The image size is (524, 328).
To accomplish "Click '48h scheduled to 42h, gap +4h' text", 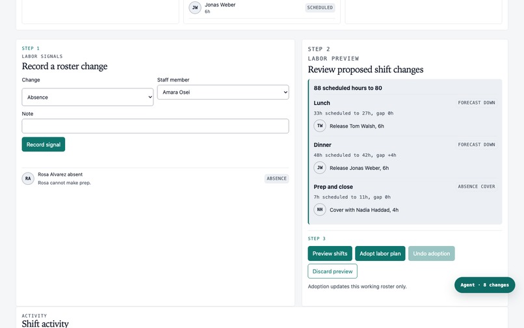I will point(354,155).
